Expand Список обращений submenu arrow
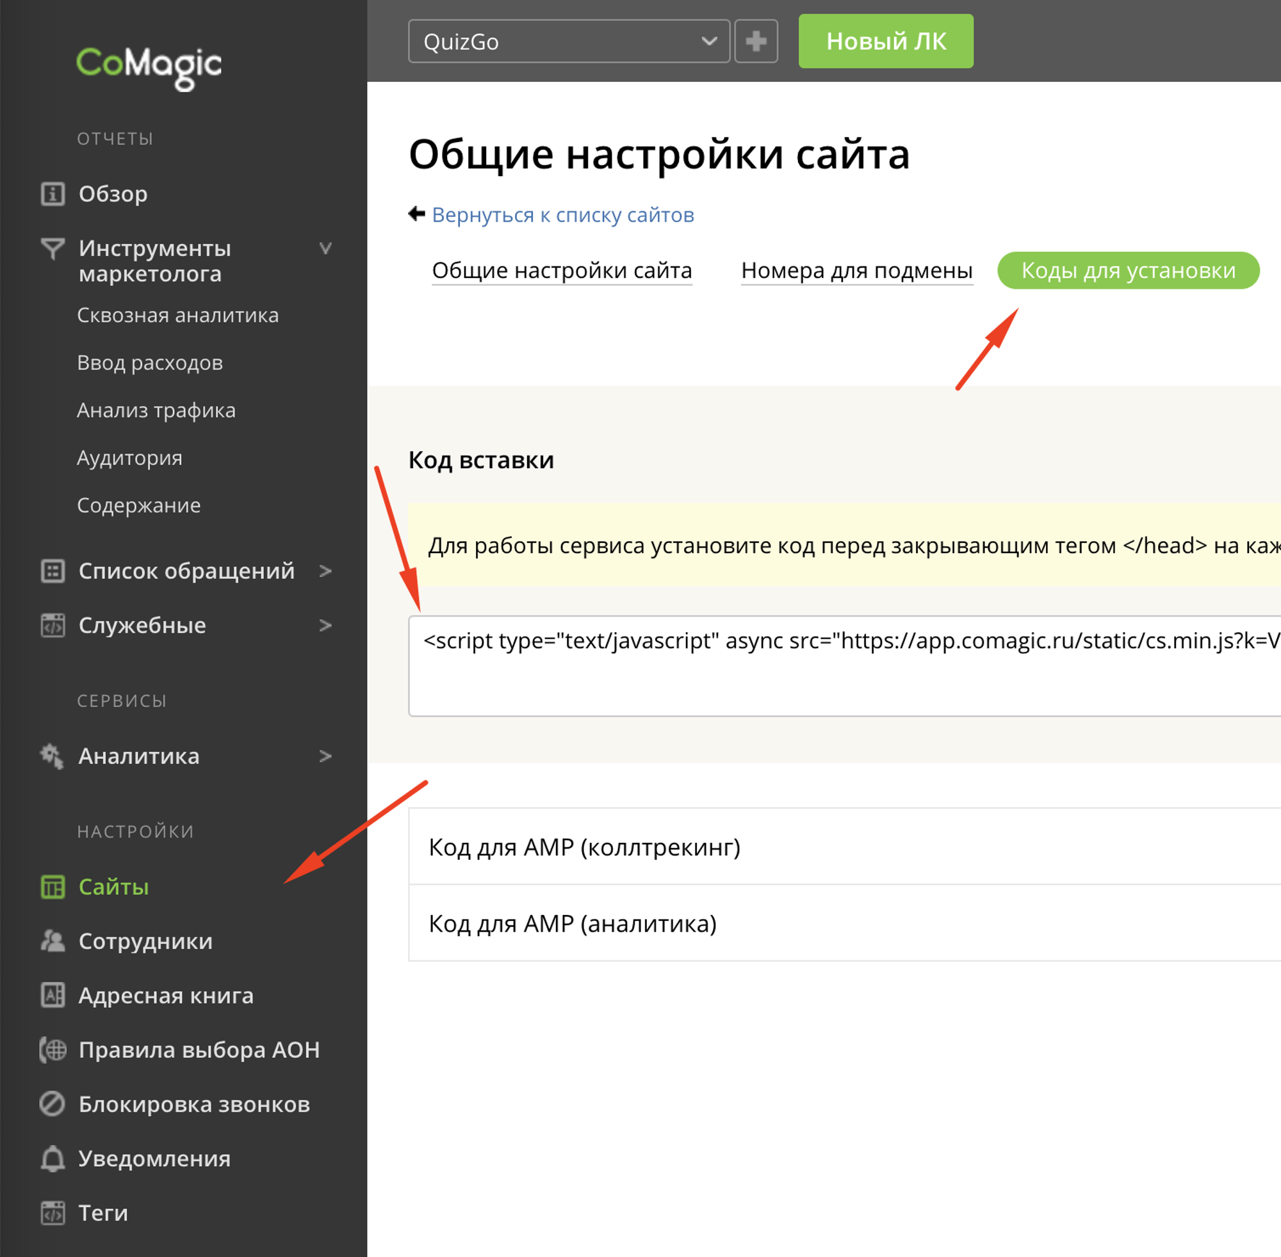The width and height of the screenshot is (1281, 1257). pos(325,571)
